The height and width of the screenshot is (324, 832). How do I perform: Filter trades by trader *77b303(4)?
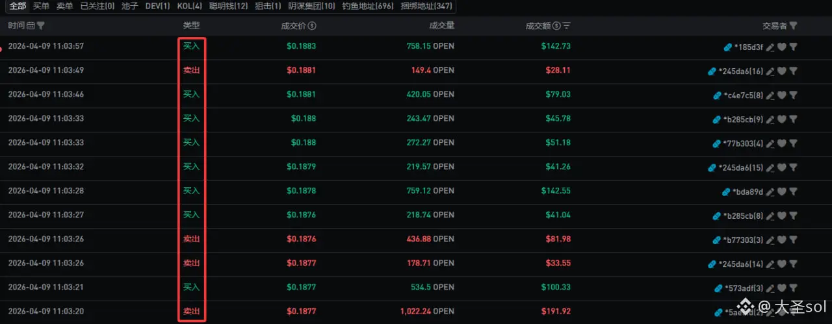793,143
